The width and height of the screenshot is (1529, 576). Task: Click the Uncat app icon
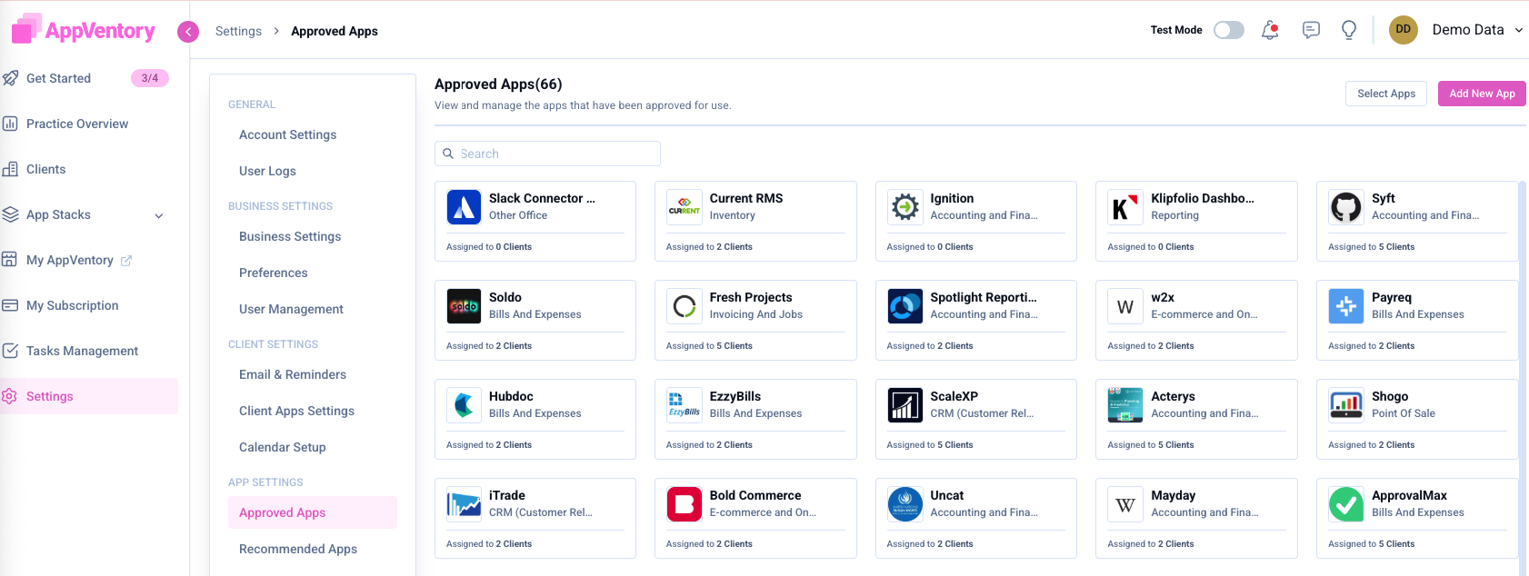(905, 504)
